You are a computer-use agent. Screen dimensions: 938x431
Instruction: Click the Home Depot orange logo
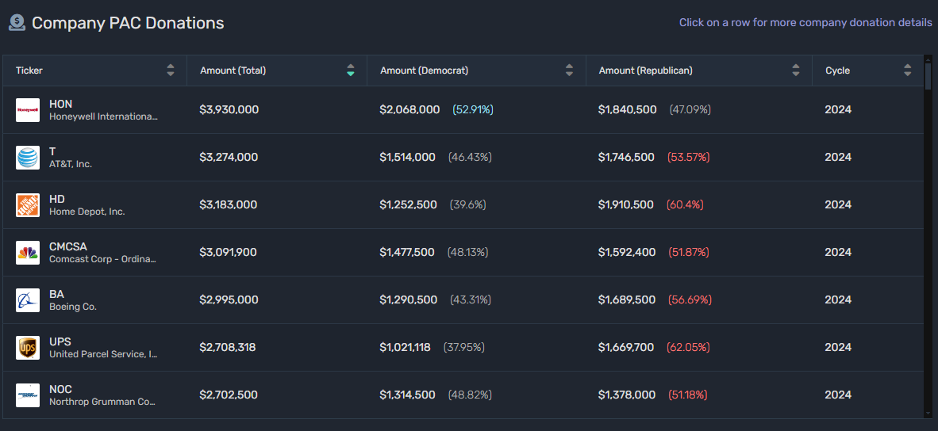(x=28, y=205)
